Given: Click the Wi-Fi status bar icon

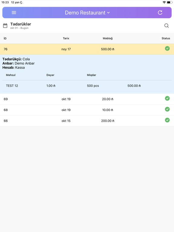Looking at the screenshot, I should point(164,2).
